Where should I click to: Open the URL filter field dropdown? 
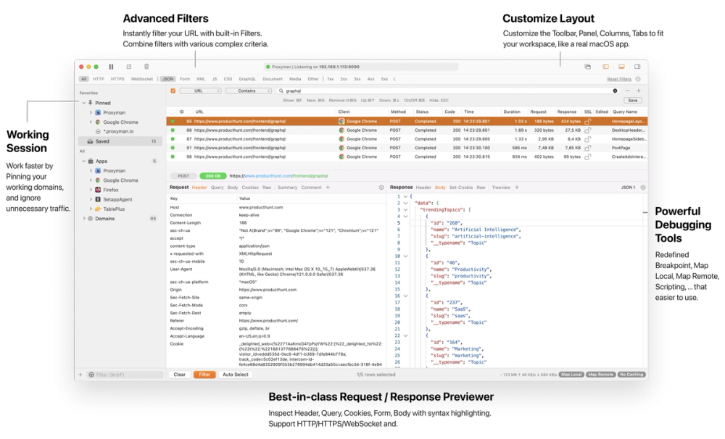(200, 91)
